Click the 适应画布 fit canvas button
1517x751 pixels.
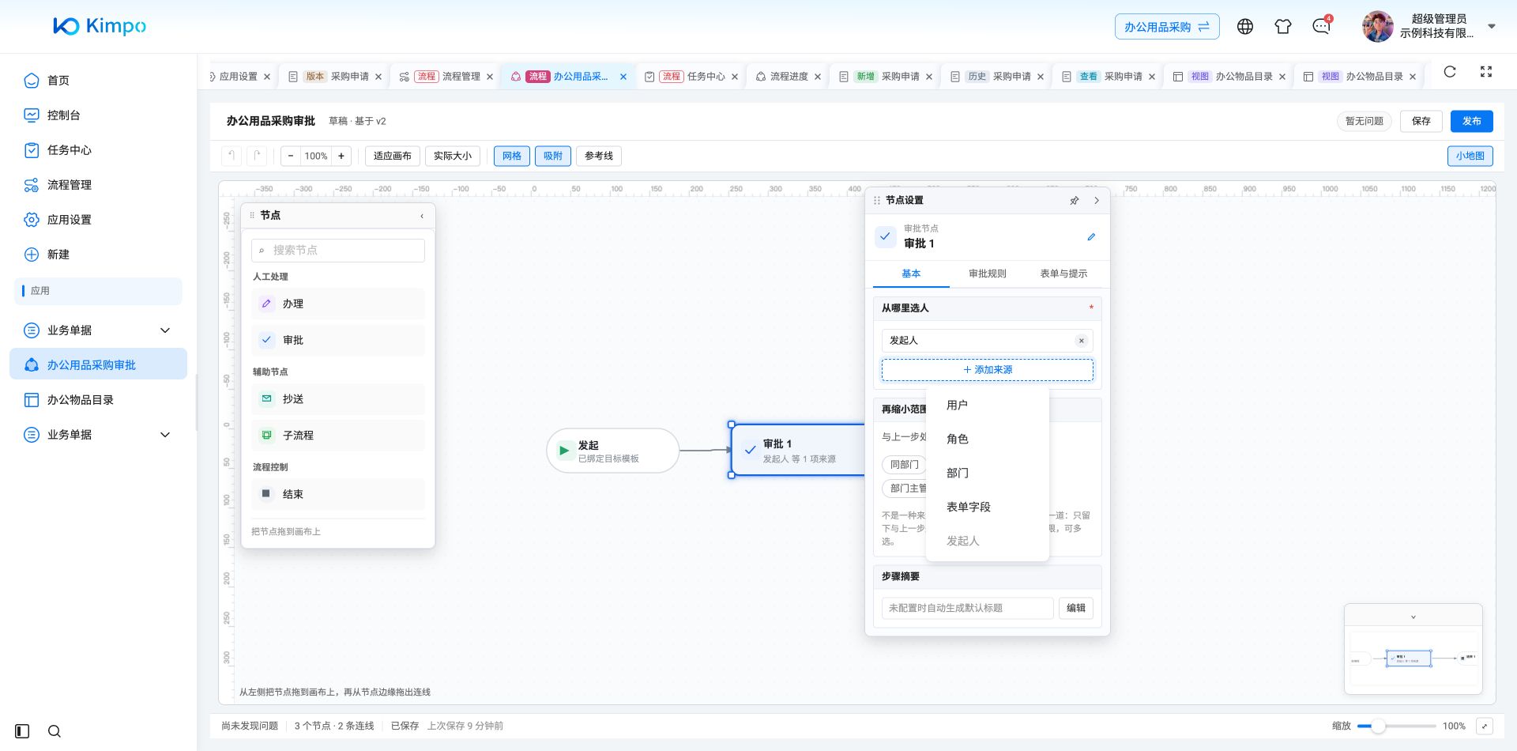click(x=393, y=156)
